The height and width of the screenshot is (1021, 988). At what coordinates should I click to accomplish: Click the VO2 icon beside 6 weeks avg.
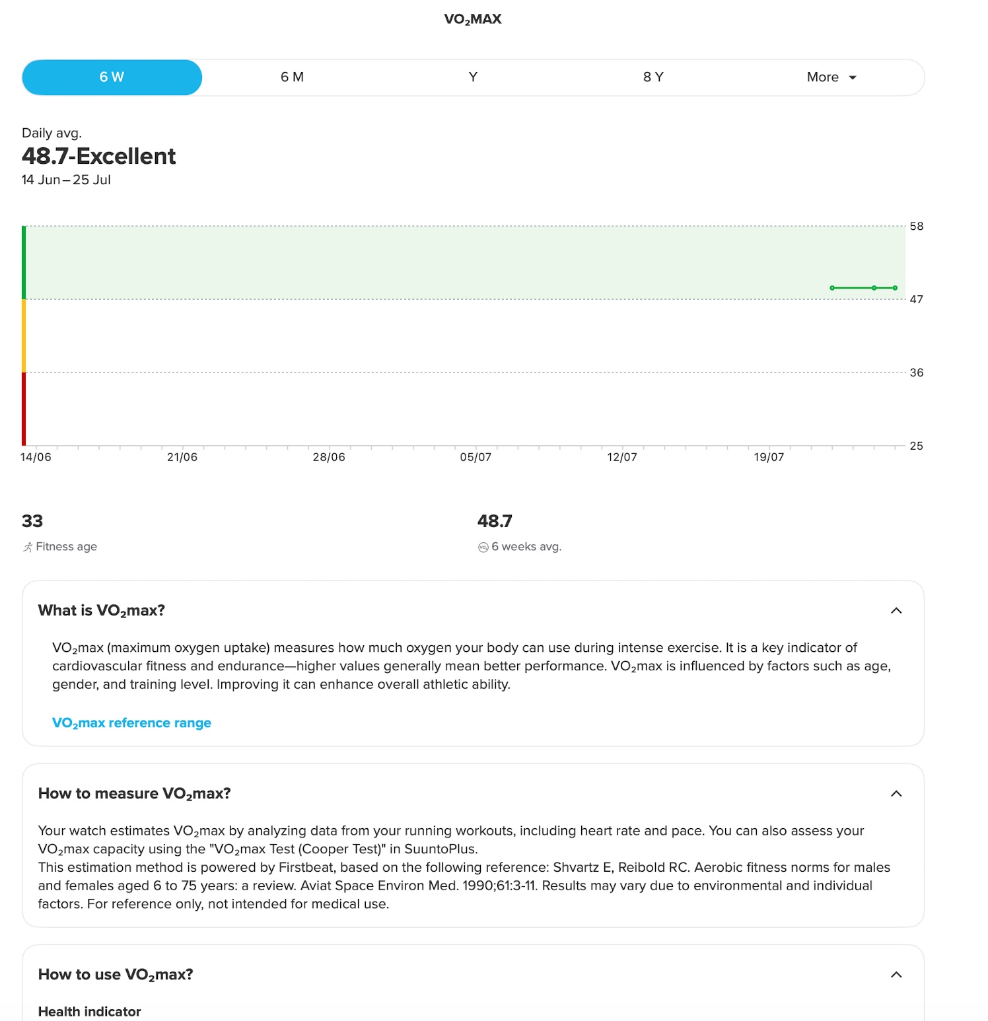483,547
